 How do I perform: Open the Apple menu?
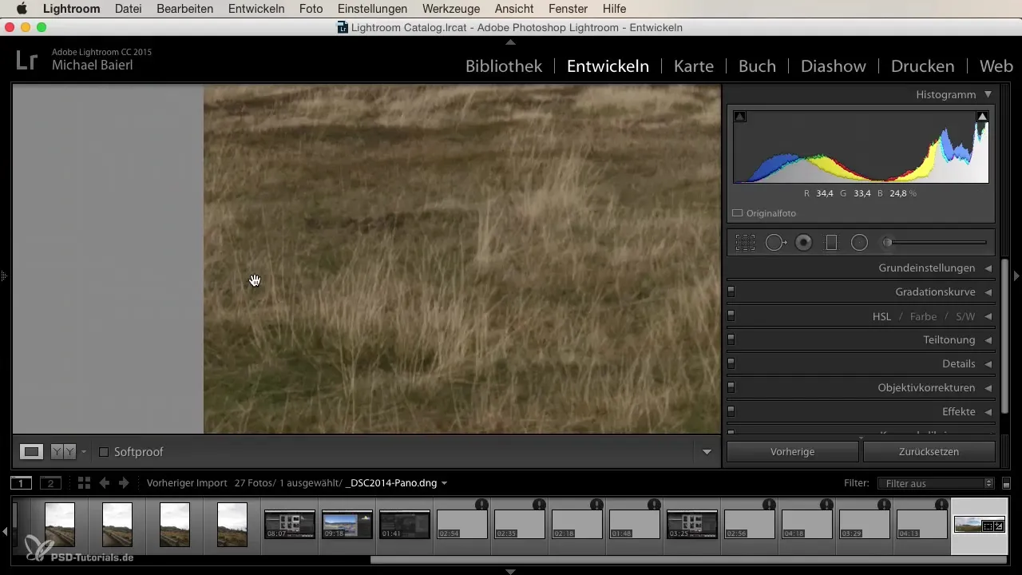22,9
